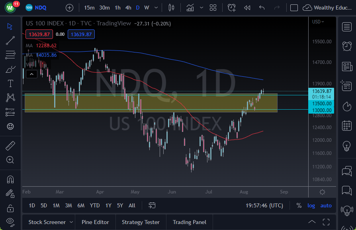Open the Trading Panel tab
The width and height of the screenshot is (356, 230).
click(x=189, y=222)
